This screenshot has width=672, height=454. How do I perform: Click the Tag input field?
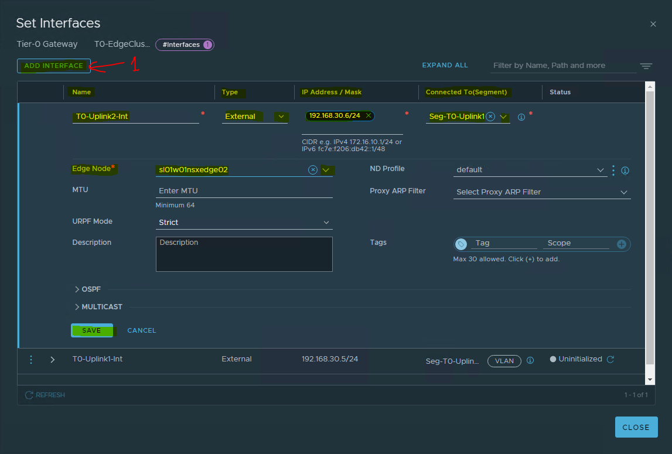point(504,243)
